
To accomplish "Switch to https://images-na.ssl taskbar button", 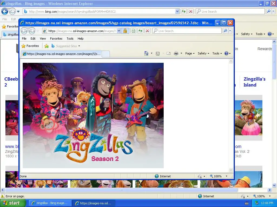I will 94,203.
